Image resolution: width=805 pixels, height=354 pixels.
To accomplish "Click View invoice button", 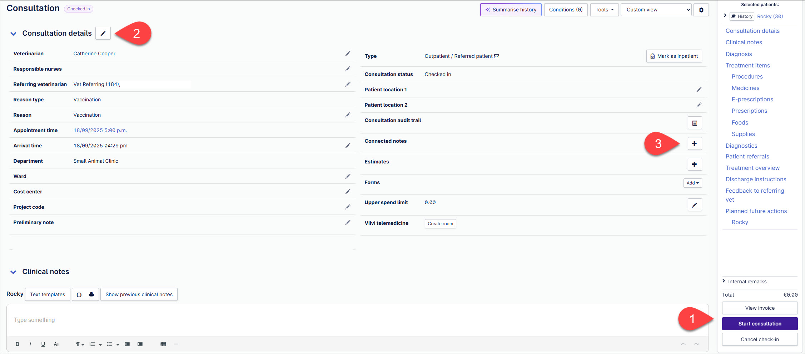I will [760, 308].
